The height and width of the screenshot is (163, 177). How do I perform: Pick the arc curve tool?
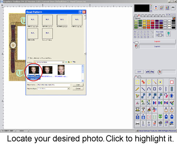(x=149, y=89)
